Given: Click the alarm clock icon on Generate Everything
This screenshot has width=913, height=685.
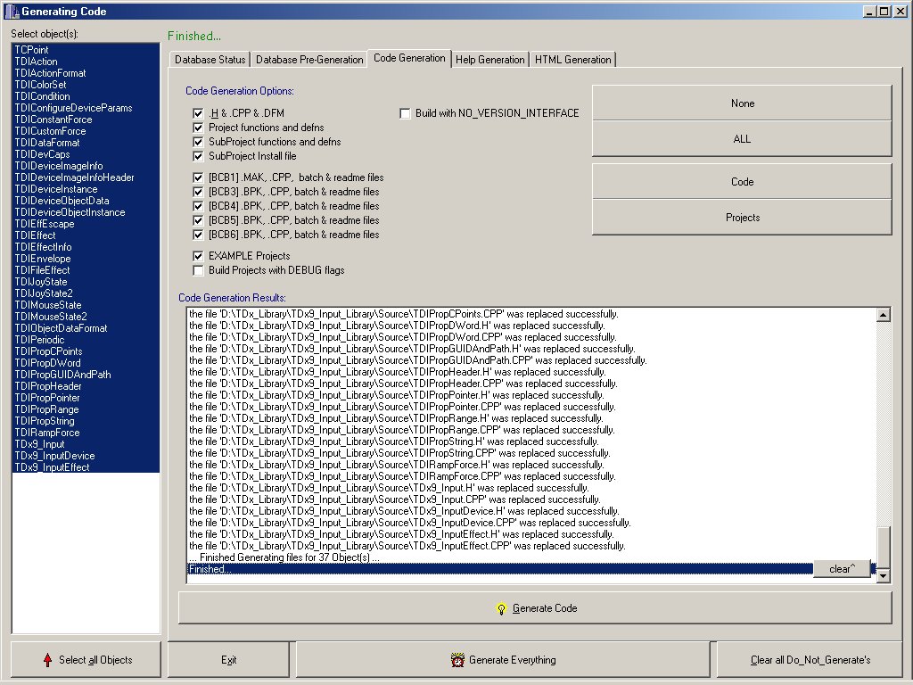Looking at the screenshot, I should (x=457, y=660).
